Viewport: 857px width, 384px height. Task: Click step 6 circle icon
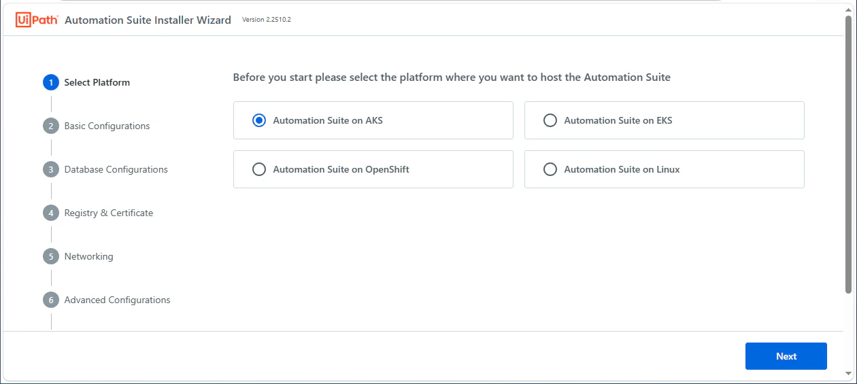point(51,300)
